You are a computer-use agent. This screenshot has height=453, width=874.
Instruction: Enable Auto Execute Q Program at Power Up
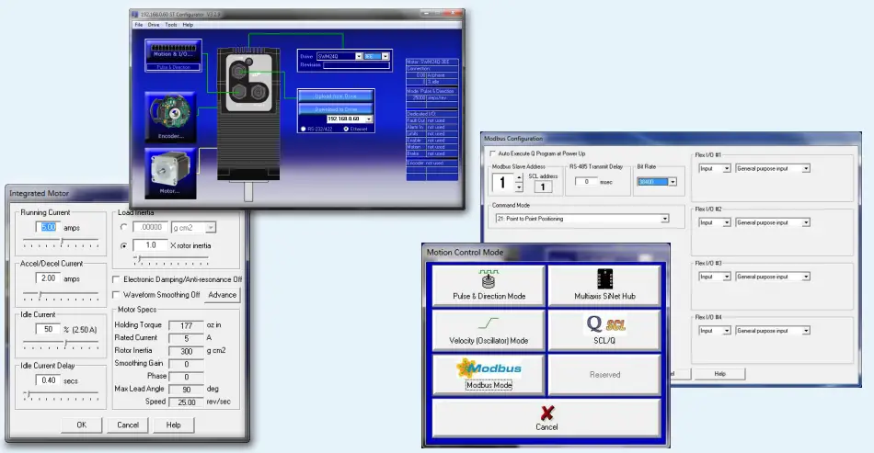pyautogui.click(x=492, y=153)
